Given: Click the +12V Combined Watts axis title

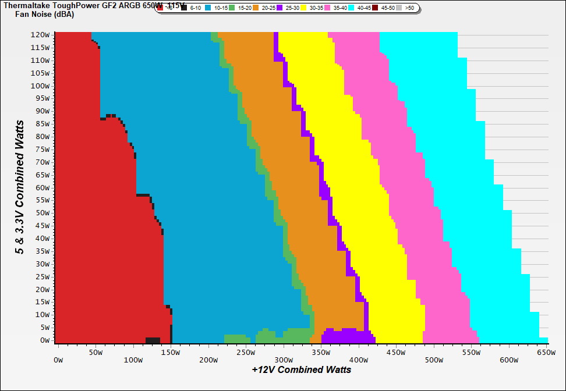Looking at the screenshot, I should point(302,369).
